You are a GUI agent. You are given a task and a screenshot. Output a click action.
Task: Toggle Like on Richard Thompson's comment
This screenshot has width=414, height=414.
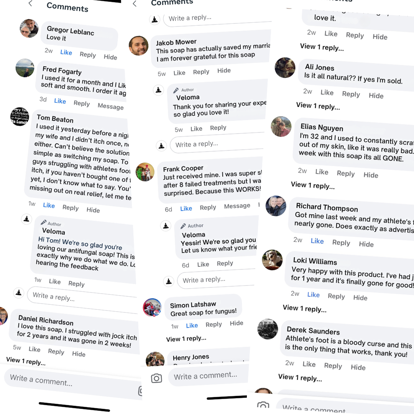tap(317, 241)
